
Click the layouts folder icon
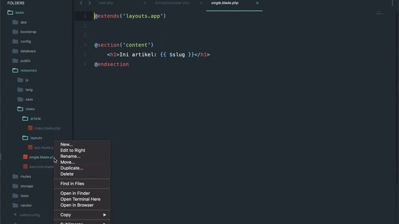point(25,138)
